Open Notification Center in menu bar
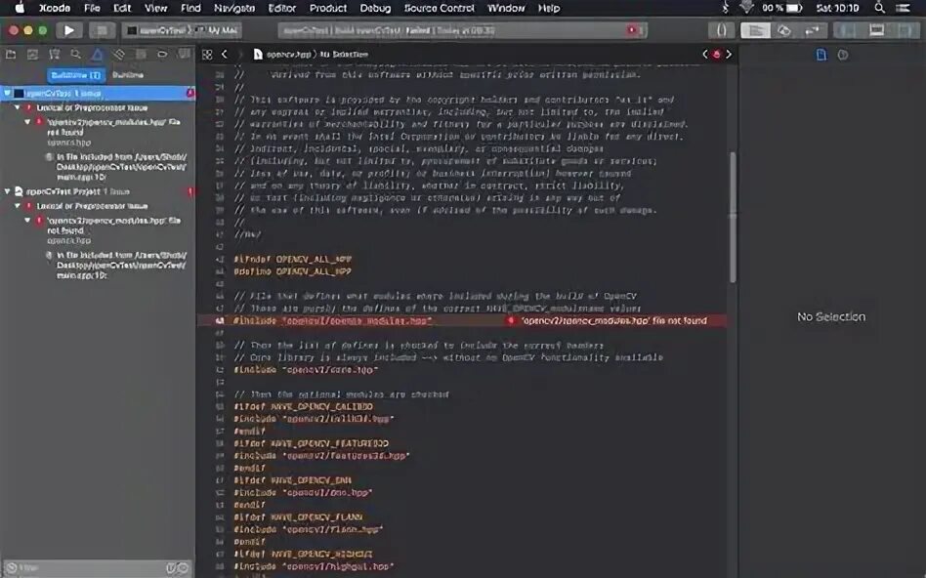This screenshot has width=926, height=578. (x=903, y=8)
